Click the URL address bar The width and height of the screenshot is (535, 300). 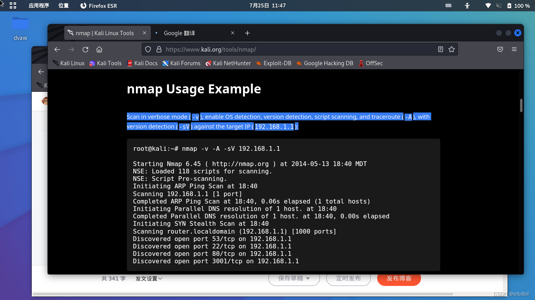pyautogui.click(x=300, y=49)
